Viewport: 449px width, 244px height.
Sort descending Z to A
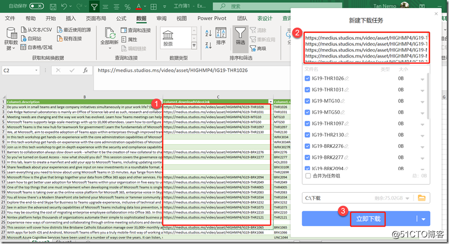pyautogui.click(x=209, y=45)
